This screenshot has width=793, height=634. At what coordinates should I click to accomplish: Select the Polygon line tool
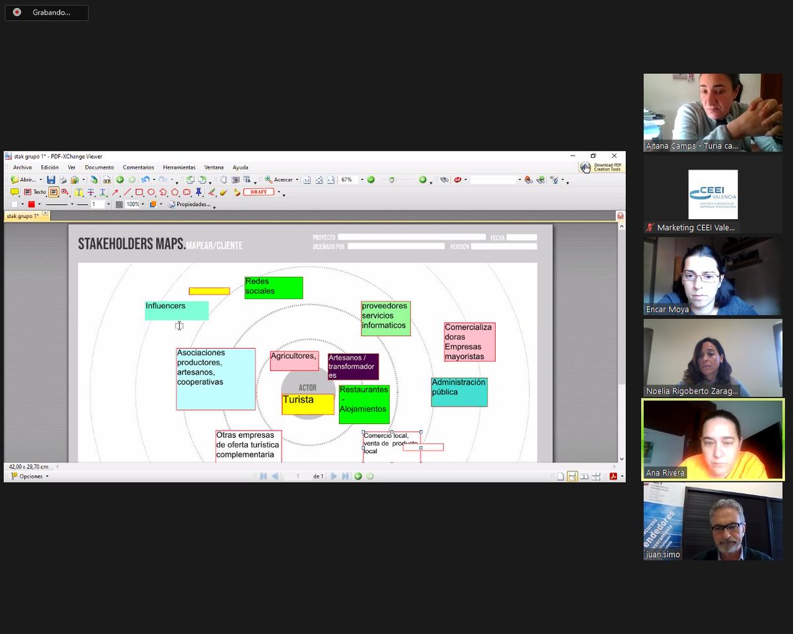(163, 192)
